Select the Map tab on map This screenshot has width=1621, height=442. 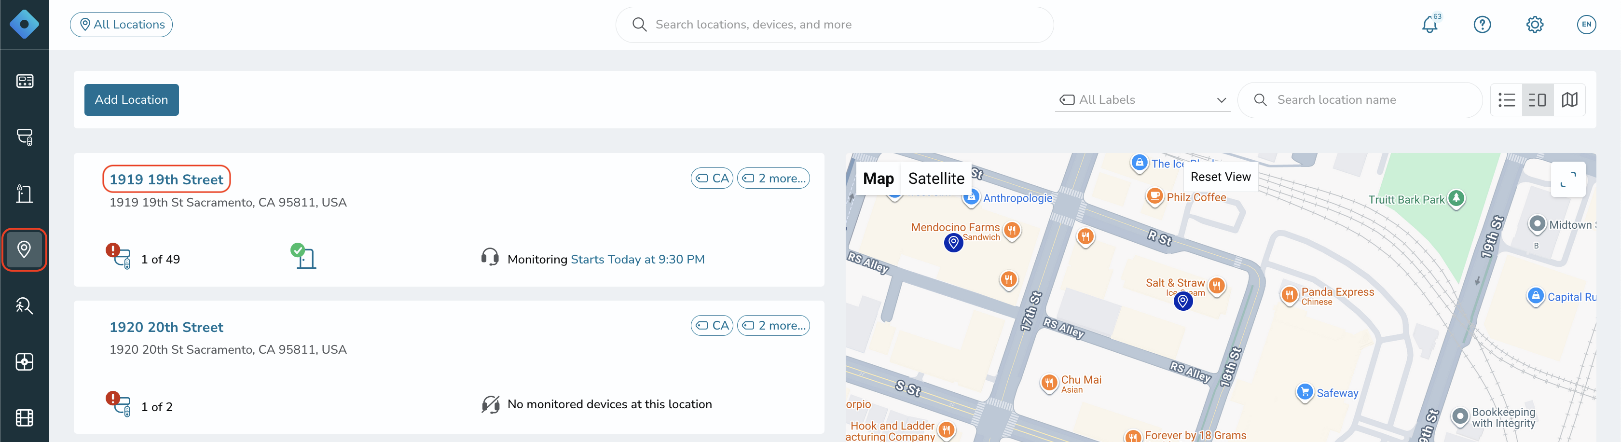(x=878, y=179)
